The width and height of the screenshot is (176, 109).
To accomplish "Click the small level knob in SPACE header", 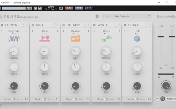I will (147, 25).
